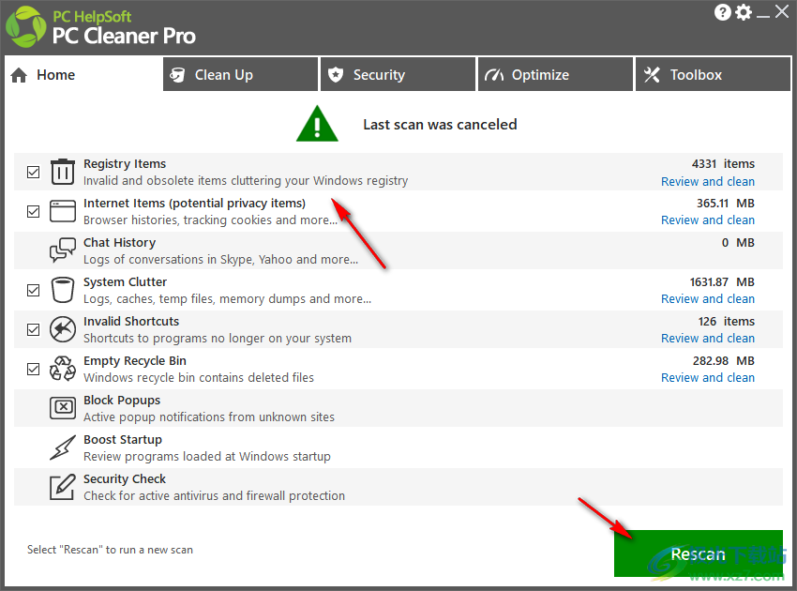Click the 282.98 MB size value

pyautogui.click(x=723, y=361)
